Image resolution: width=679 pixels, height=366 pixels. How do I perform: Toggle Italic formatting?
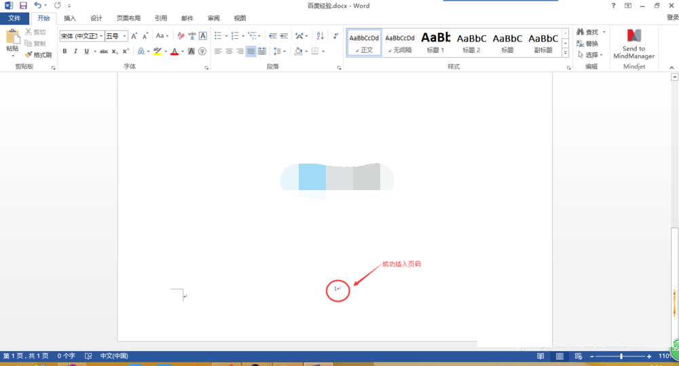(75, 51)
